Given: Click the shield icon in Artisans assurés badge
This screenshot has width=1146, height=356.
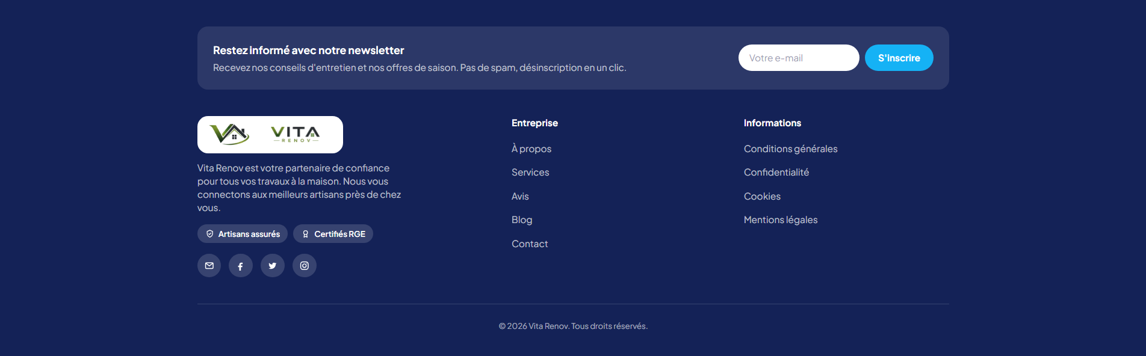Looking at the screenshot, I should click(x=210, y=234).
